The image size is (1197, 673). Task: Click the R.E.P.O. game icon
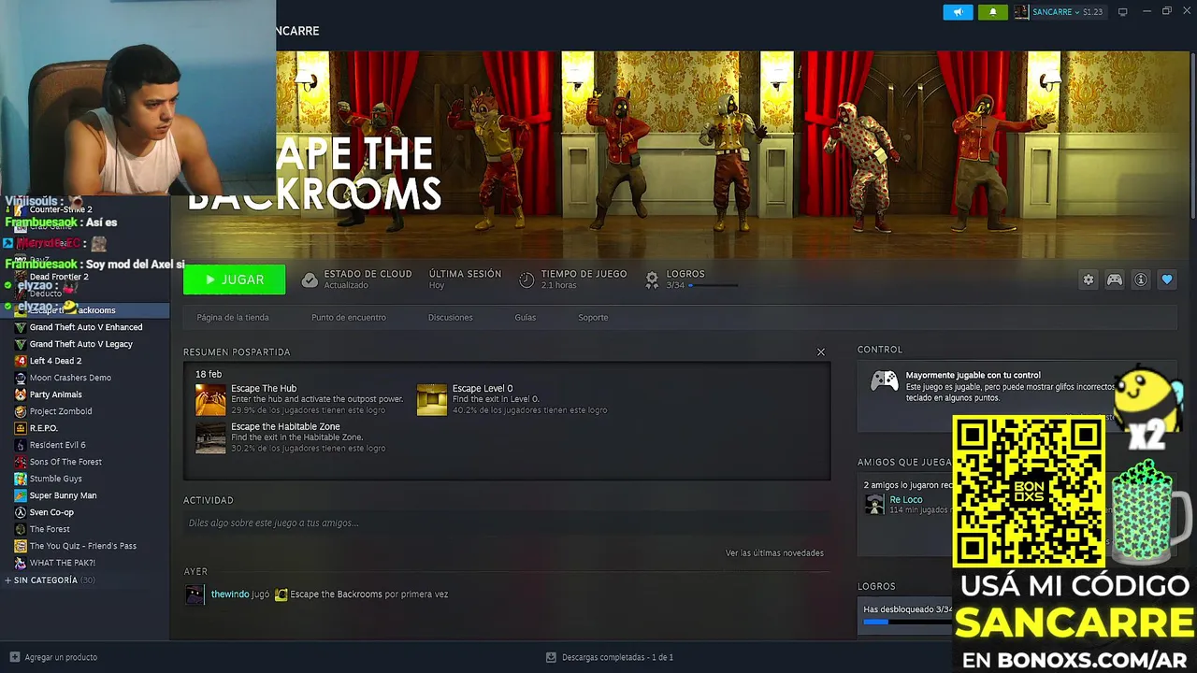[21, 428]
